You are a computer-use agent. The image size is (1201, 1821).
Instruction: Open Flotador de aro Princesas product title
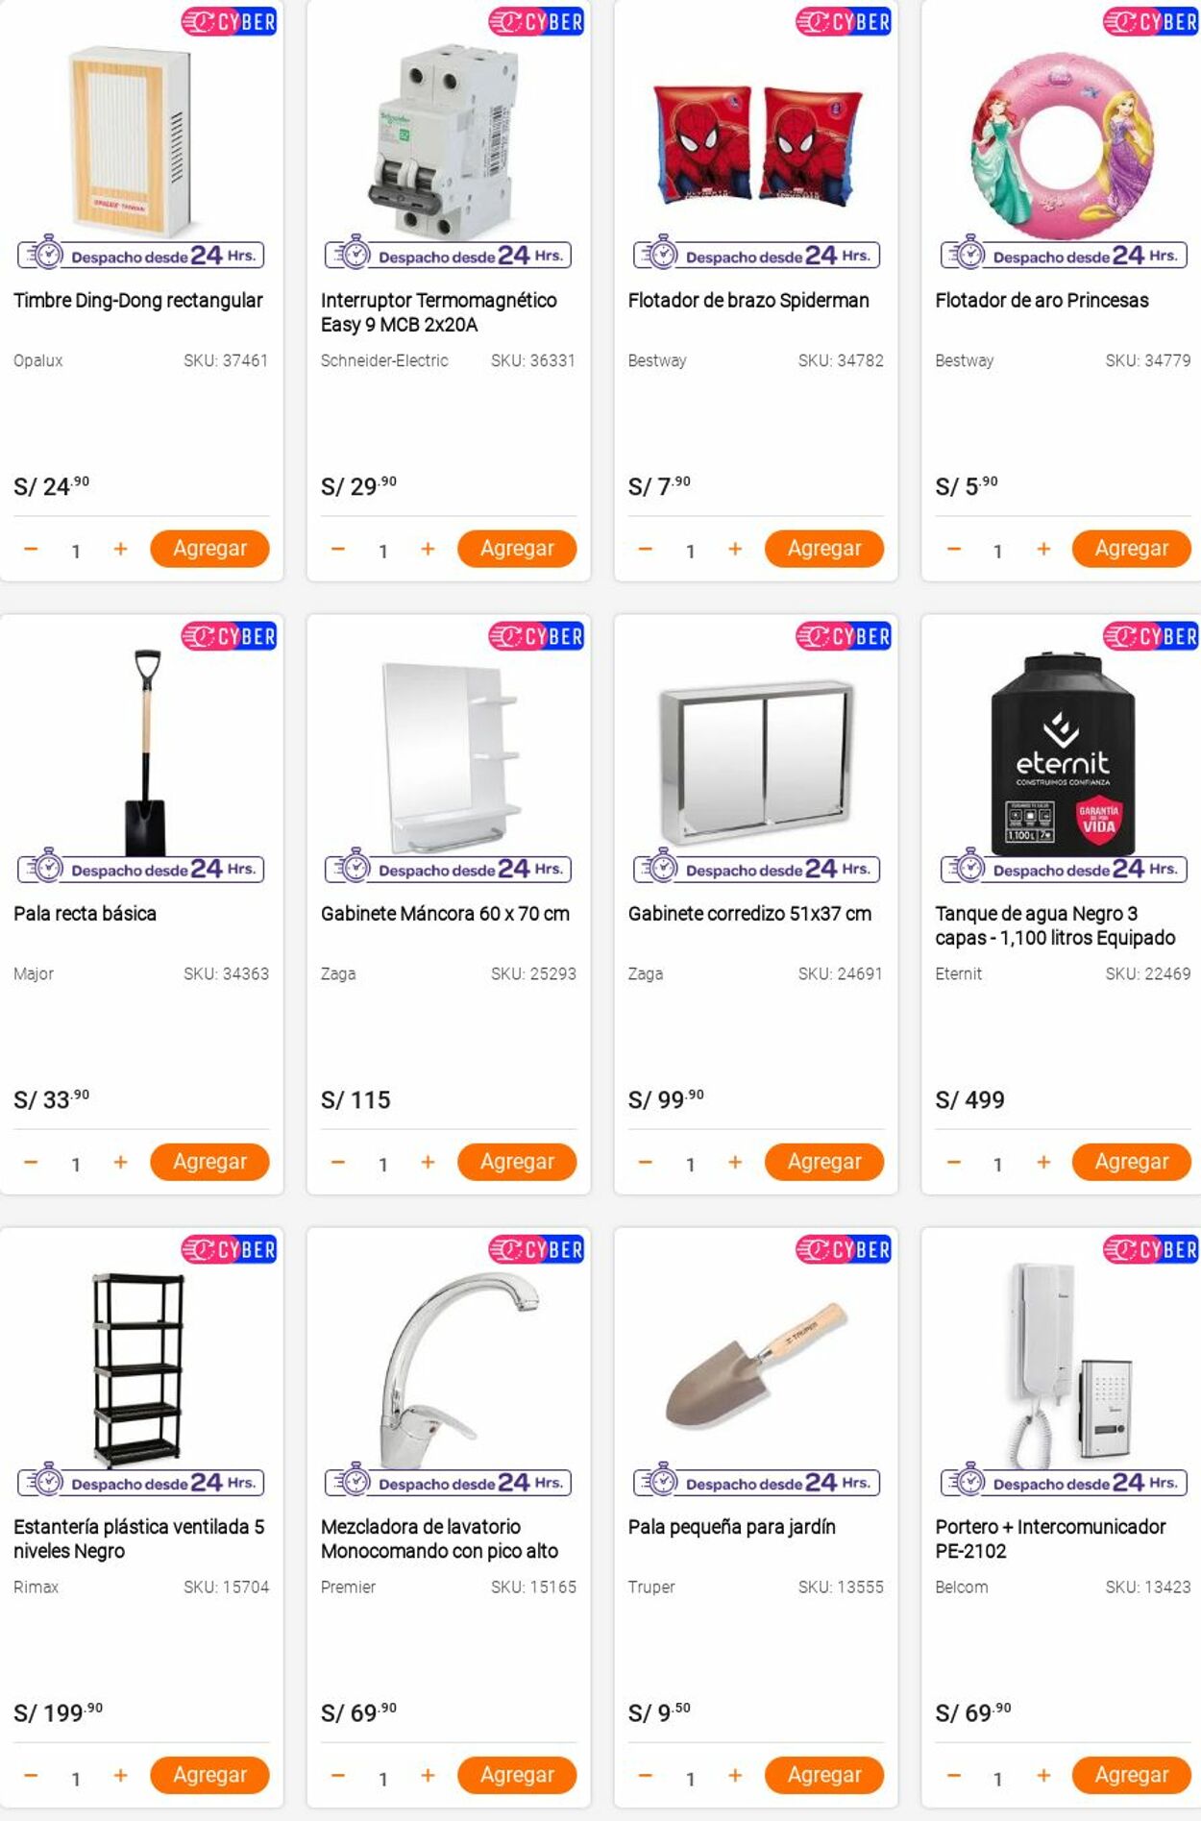1042,300
